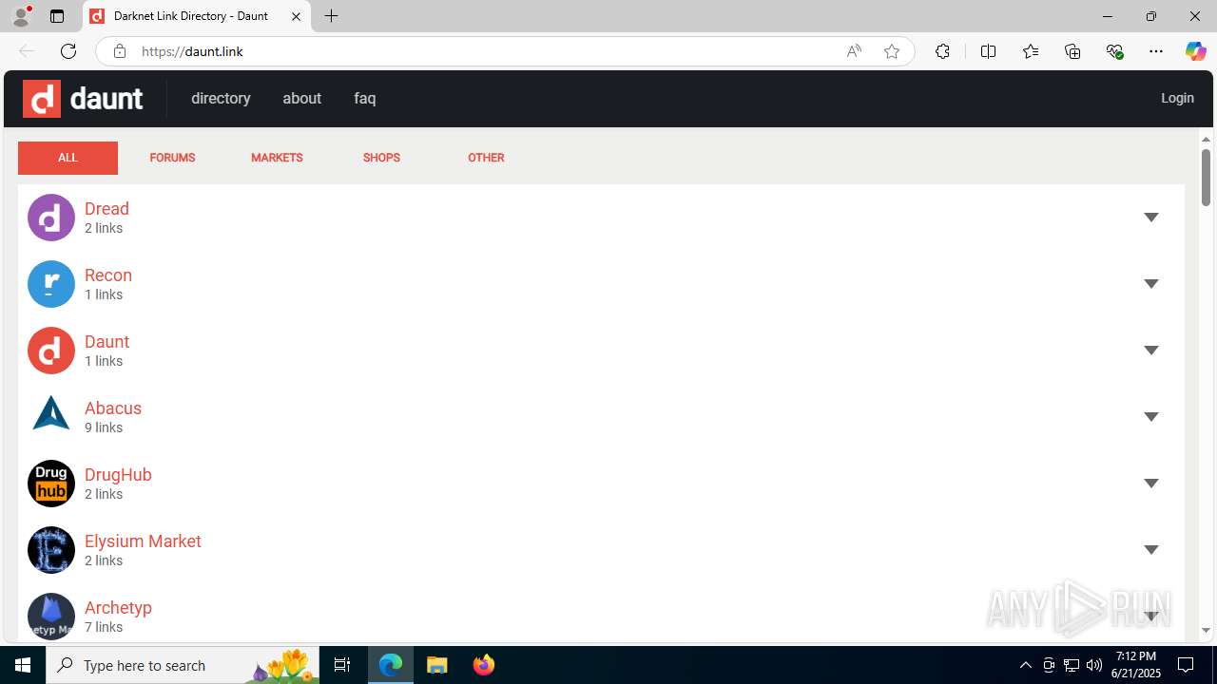Click the Login link
1217x684 pixels.
(1177, 98)
